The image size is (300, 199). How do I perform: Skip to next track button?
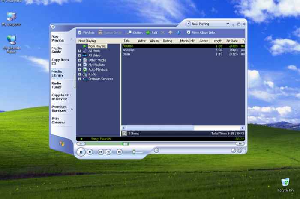(x=108, y=152)
